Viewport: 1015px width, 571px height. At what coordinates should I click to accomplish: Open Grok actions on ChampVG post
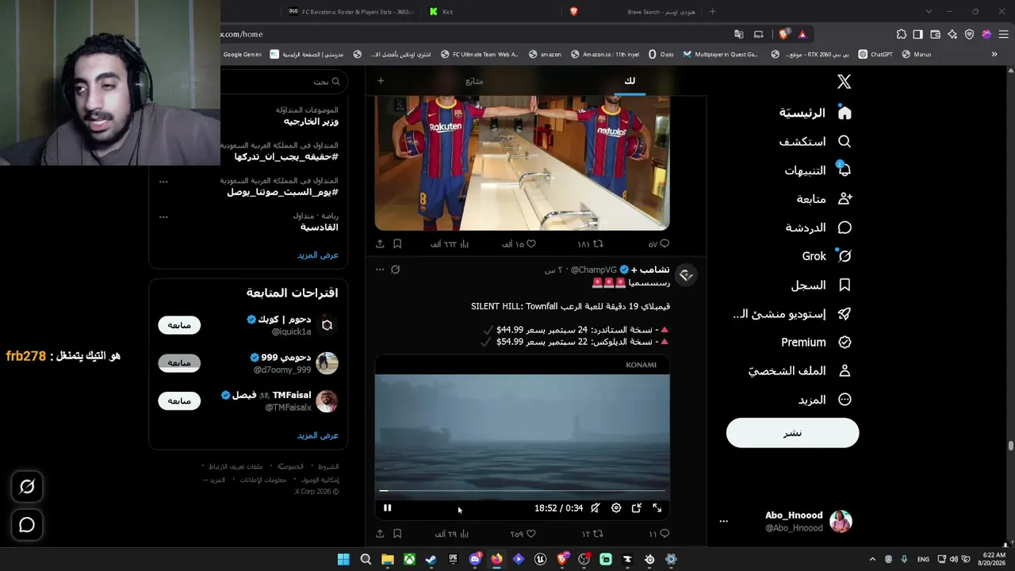pos(396,270)
